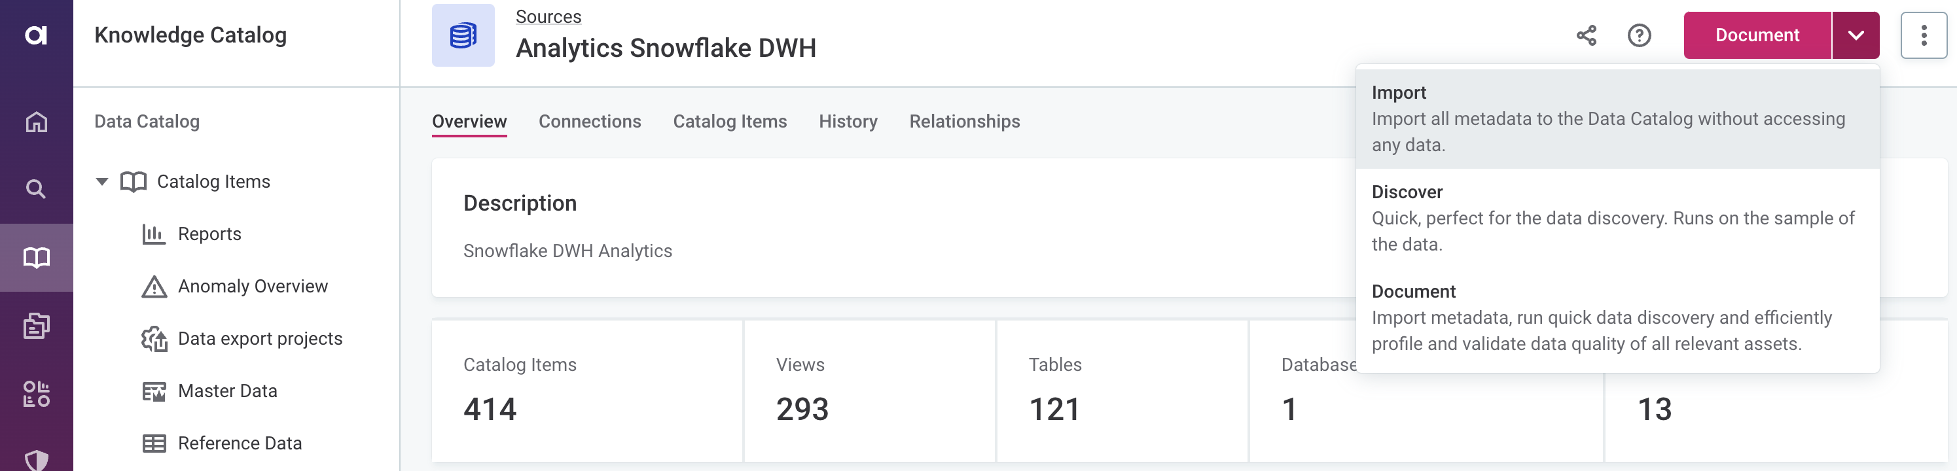Click the shield icon in the sidebar
The width and height of the screenshot is (1957, 471).
click(x=37, y=459)
